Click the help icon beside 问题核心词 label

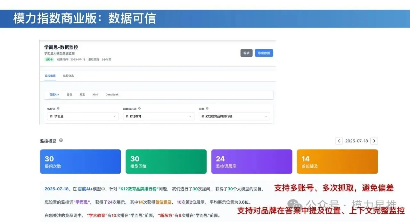click(x=139, y=108)
